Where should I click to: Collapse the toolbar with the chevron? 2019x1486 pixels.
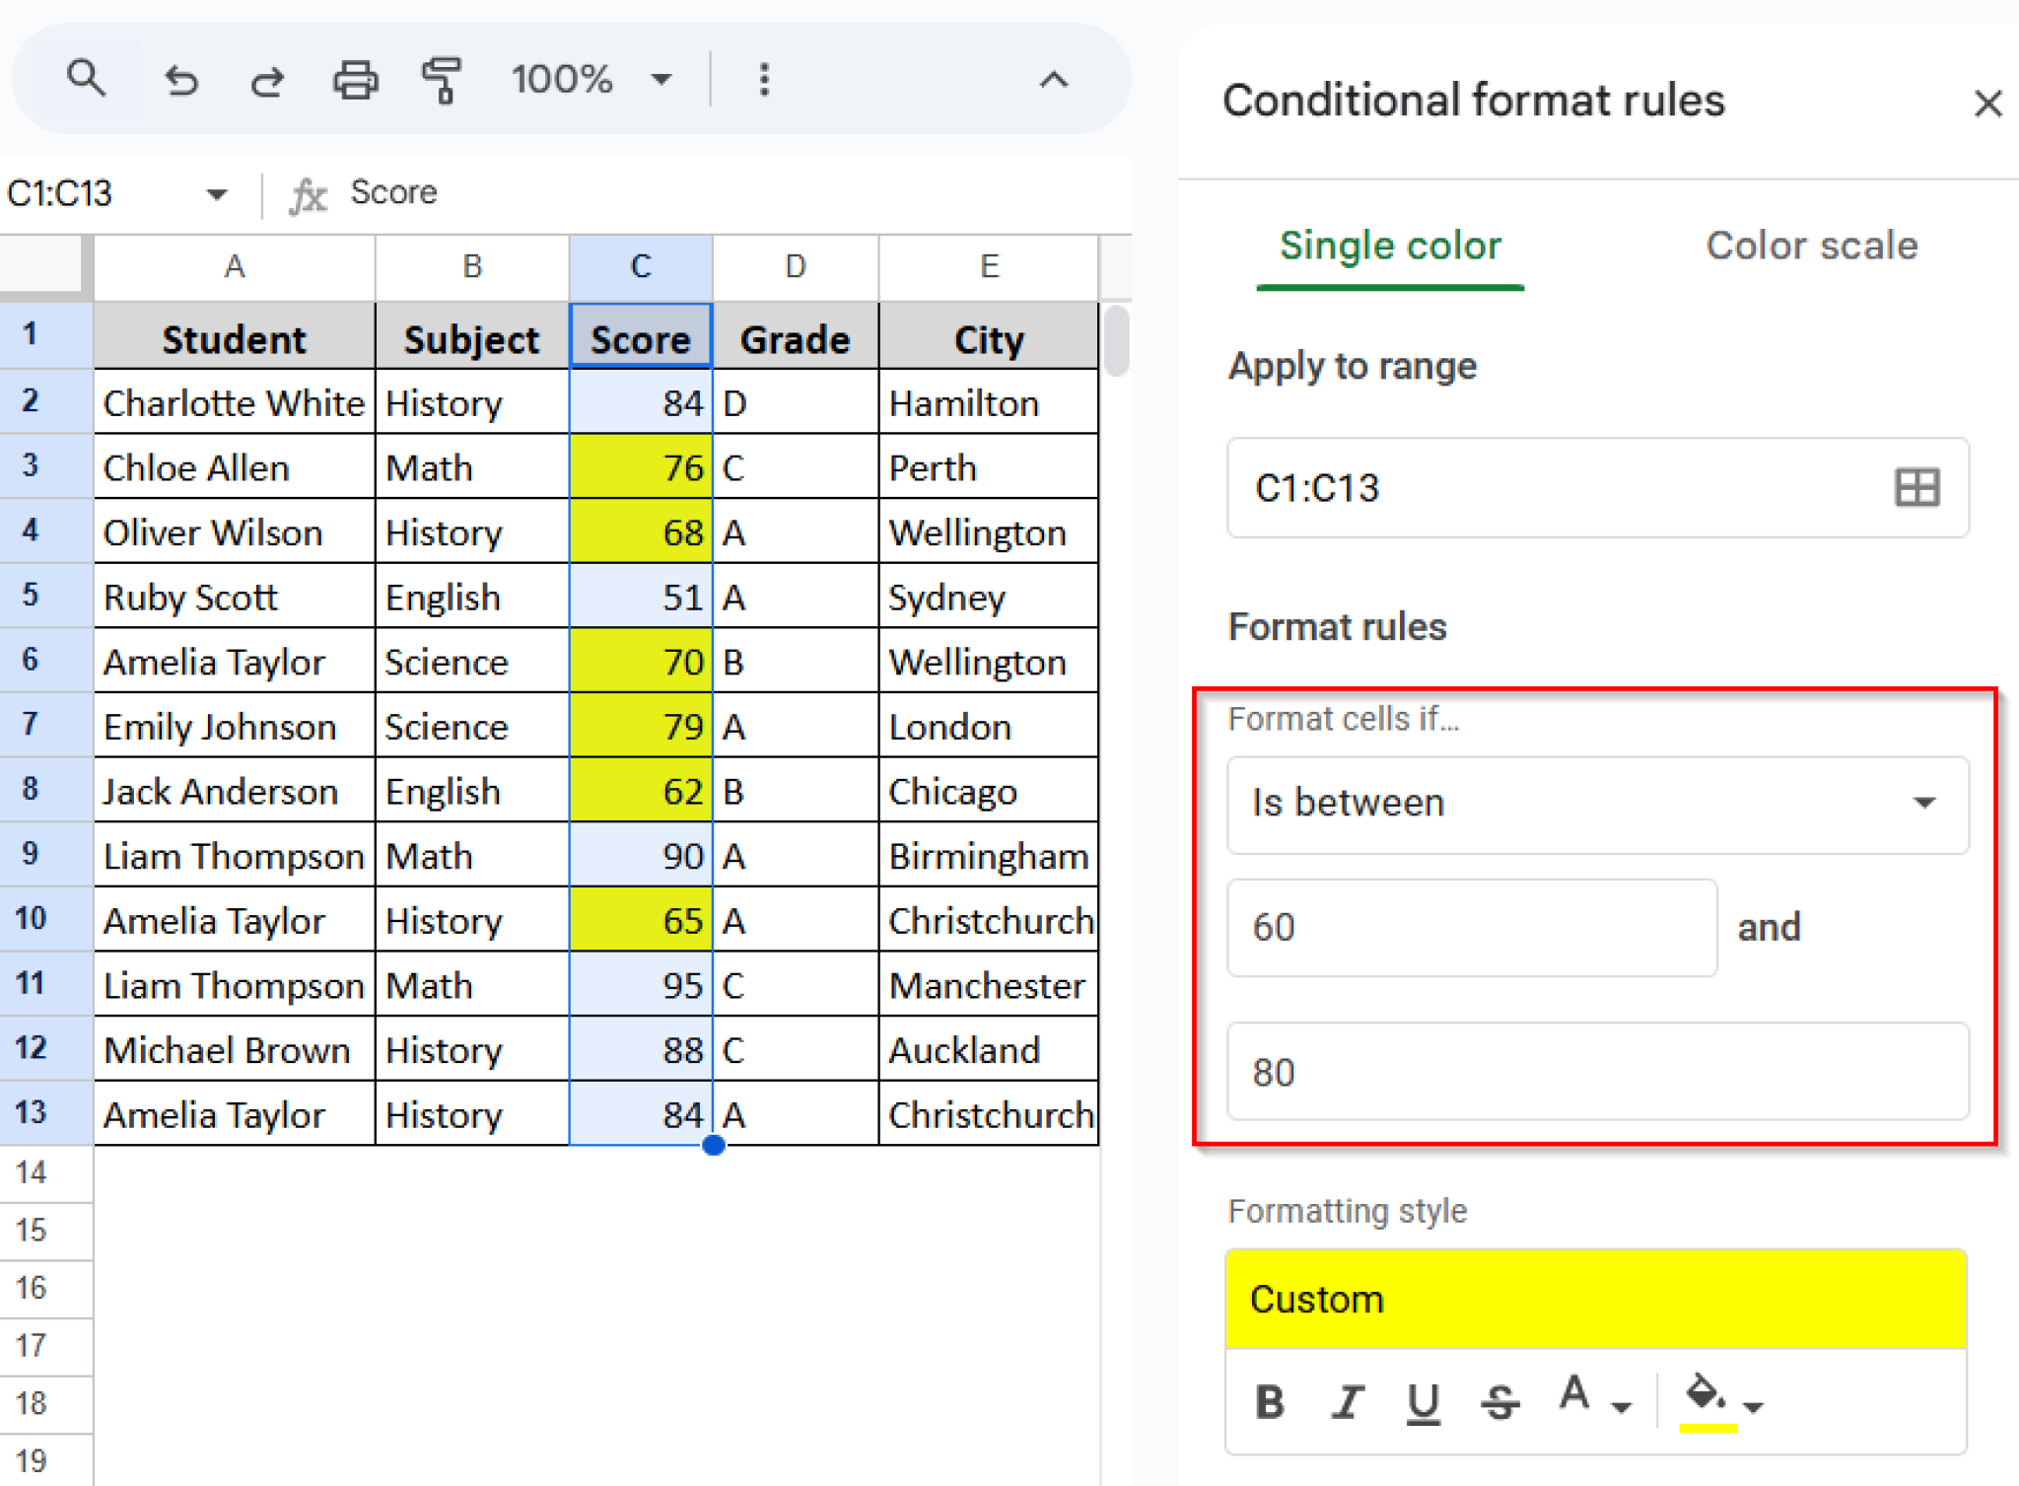coord(1053,79)
